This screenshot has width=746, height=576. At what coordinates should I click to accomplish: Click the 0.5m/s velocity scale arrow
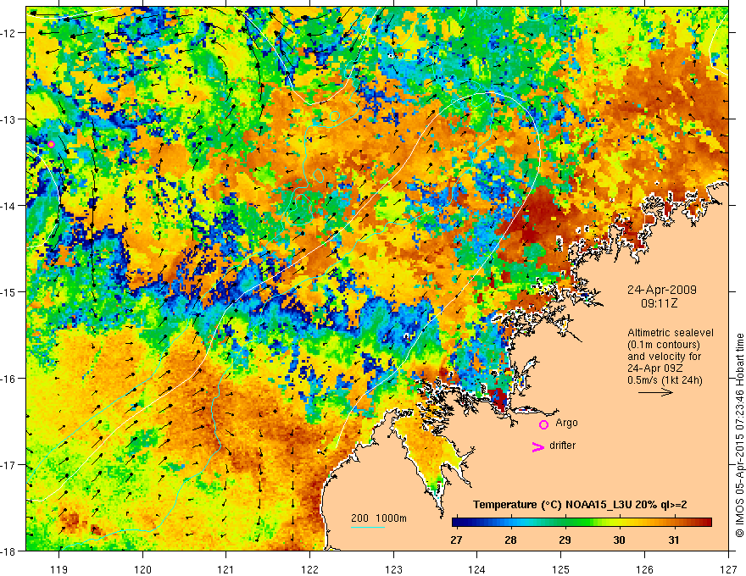click(655, 392)
